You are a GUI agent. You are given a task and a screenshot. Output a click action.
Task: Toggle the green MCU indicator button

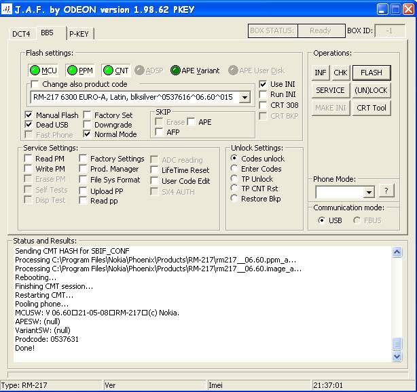coord(43,71)
